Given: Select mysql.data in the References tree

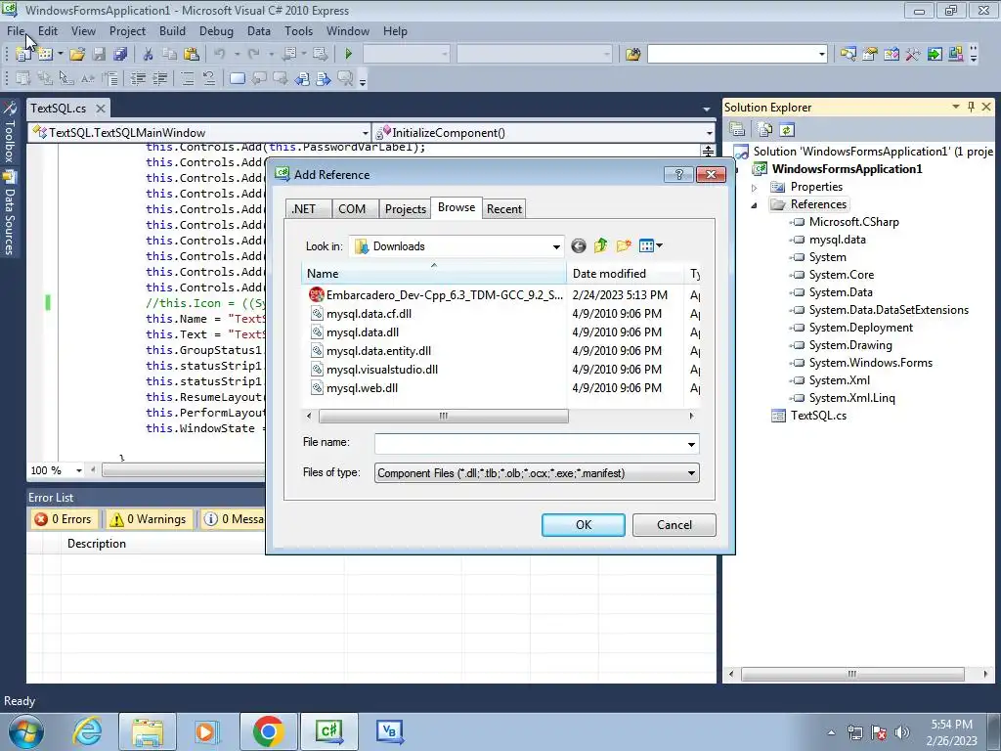Looking at the screenshot, I should (837, 241).
